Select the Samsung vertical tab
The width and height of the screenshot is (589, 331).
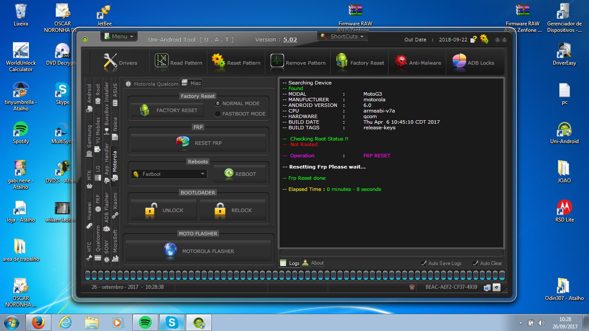[89, 141]
